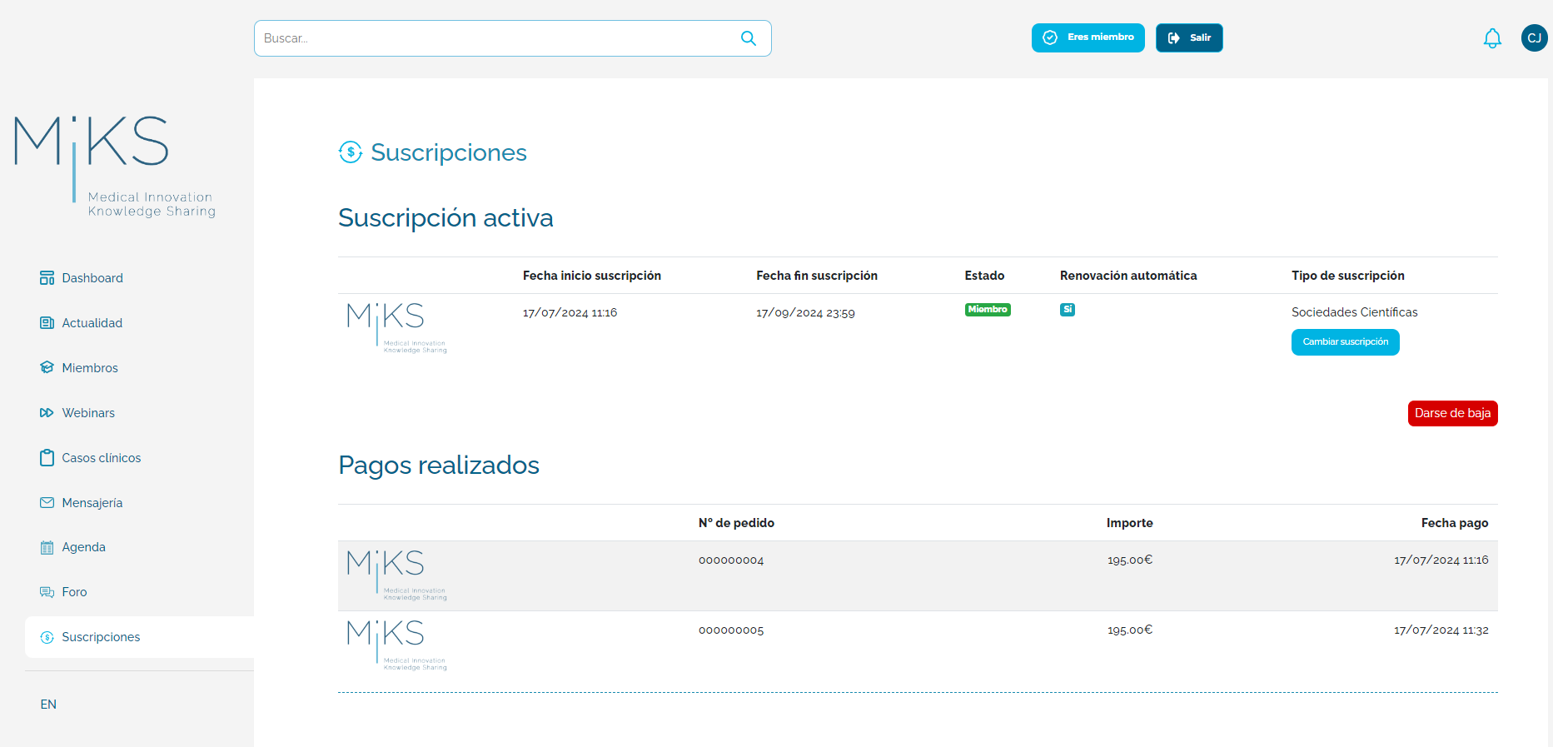This screenshot has height=747, width=1553.
Task: Select Suscripciones in the sidebar
Action: [x=101, y=637]
